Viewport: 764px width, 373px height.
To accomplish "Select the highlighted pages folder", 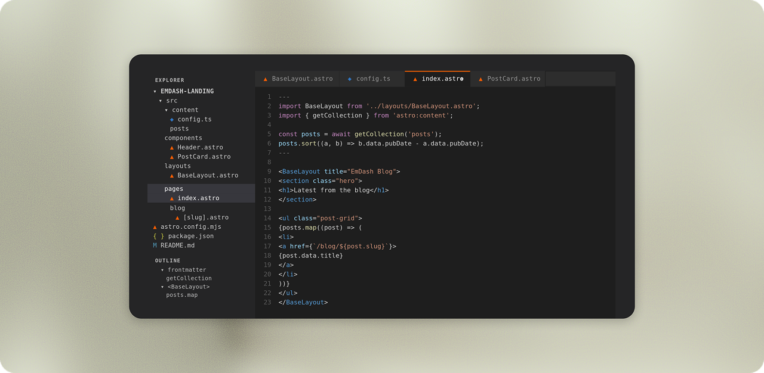I will click(201, 189).
